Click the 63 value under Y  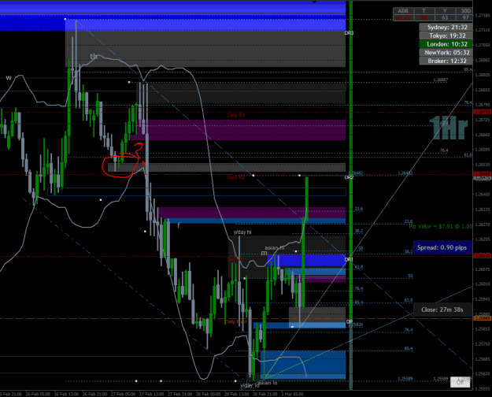click(x=445, y=17)
